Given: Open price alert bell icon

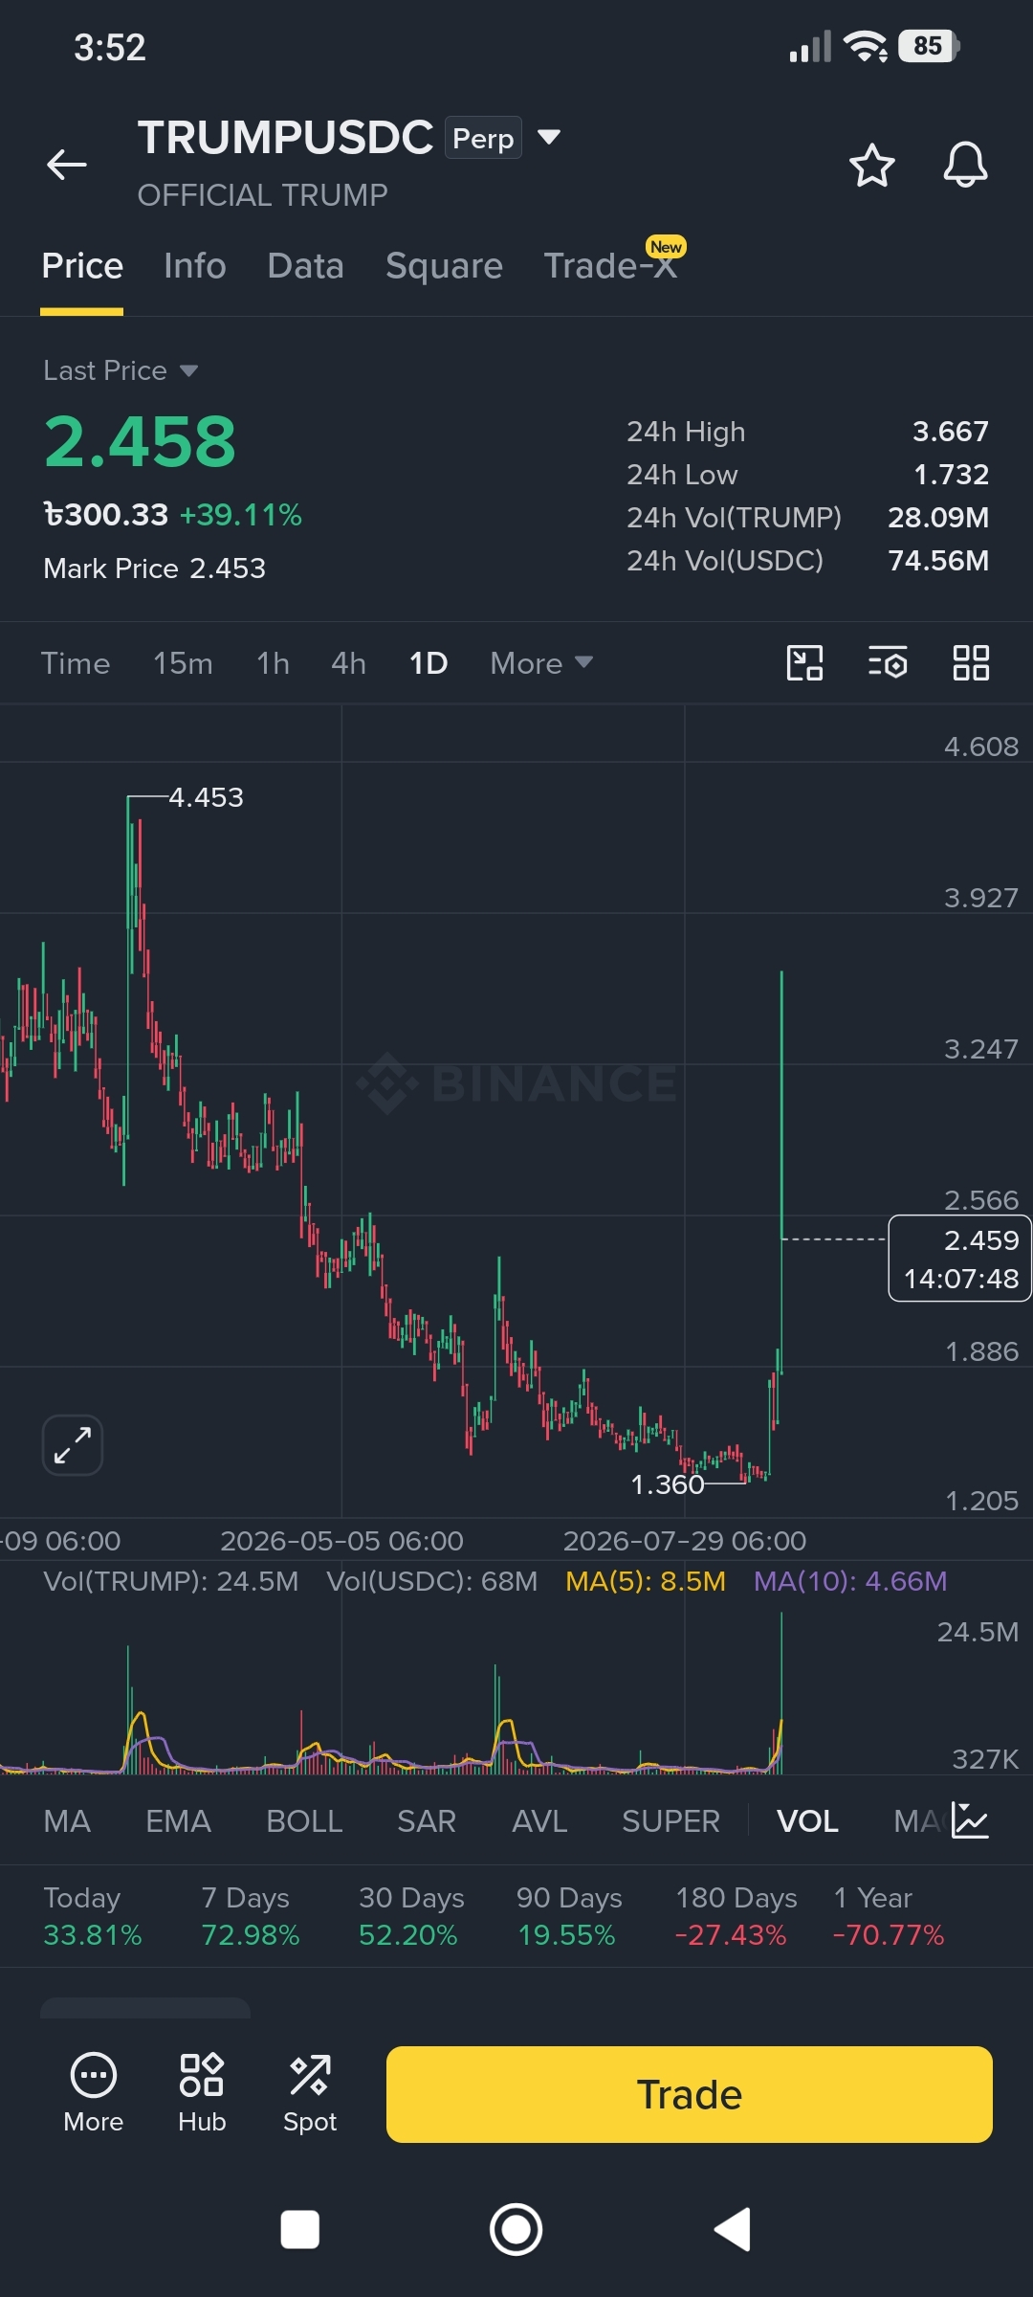Looking at the screenshot, I should pyautogui.click(x=965, y=165).
